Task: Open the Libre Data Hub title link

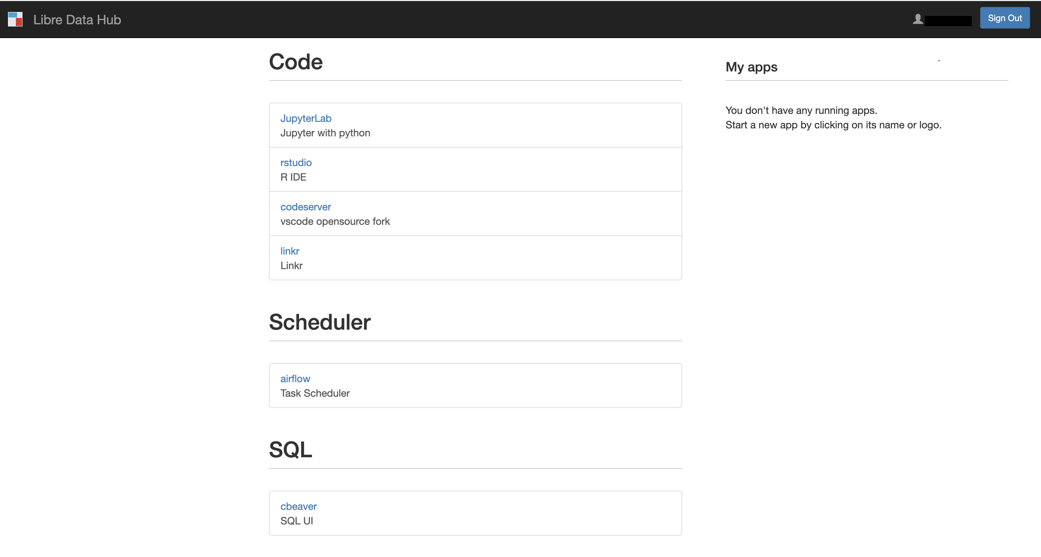Action: click(x=77, y=20)
